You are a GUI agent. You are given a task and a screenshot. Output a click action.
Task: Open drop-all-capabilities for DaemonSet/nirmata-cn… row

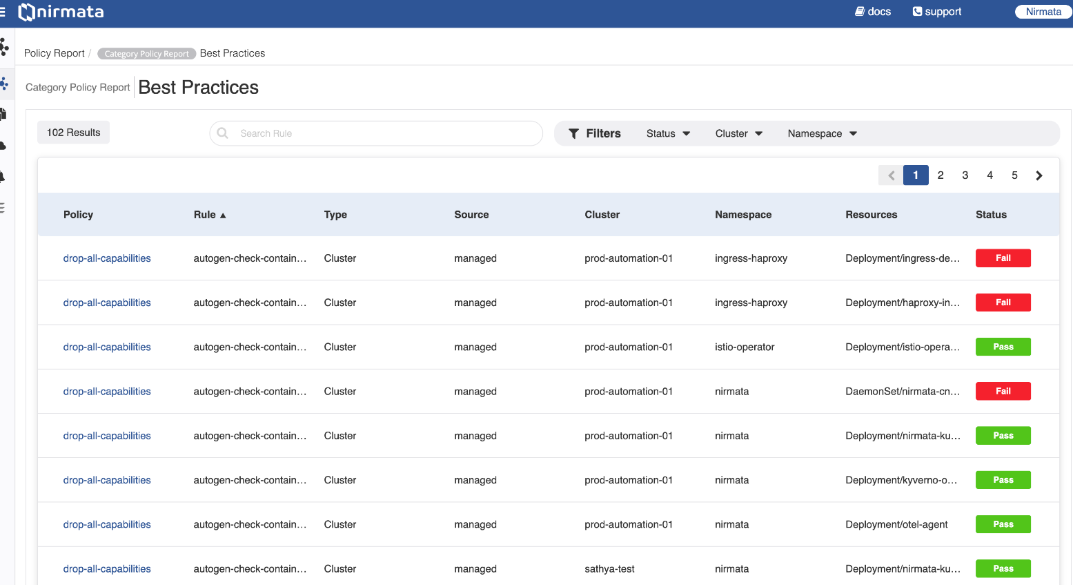107,392
